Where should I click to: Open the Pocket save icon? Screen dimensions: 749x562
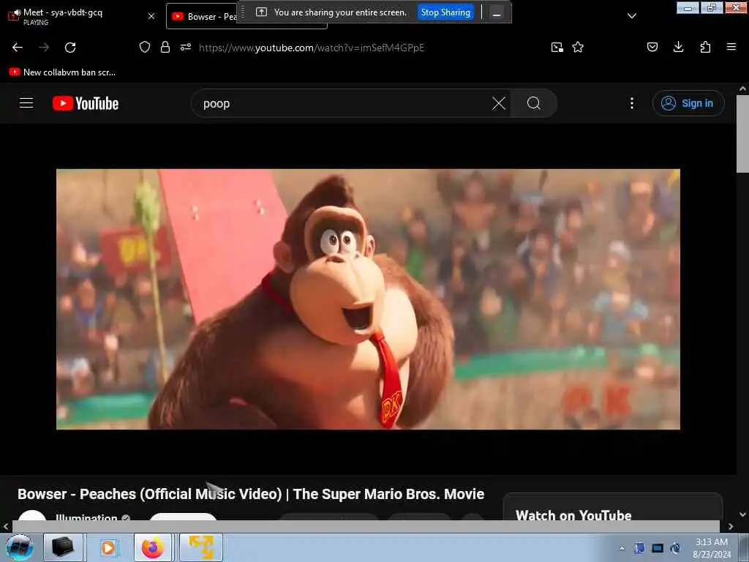652,47
